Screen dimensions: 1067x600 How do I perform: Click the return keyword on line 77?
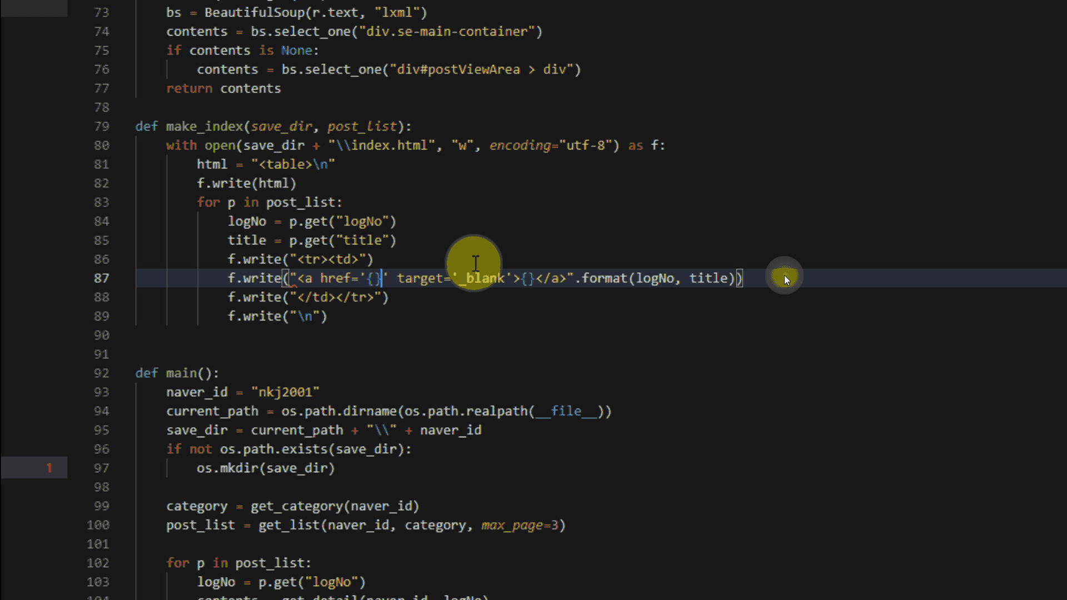tap(189, 89)
